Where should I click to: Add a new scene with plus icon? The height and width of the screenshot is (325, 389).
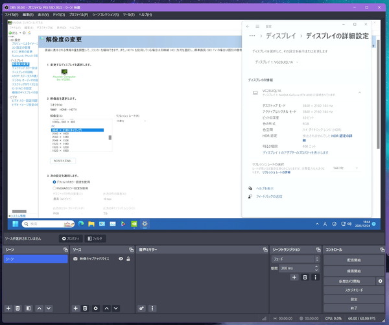coord(8,308)
